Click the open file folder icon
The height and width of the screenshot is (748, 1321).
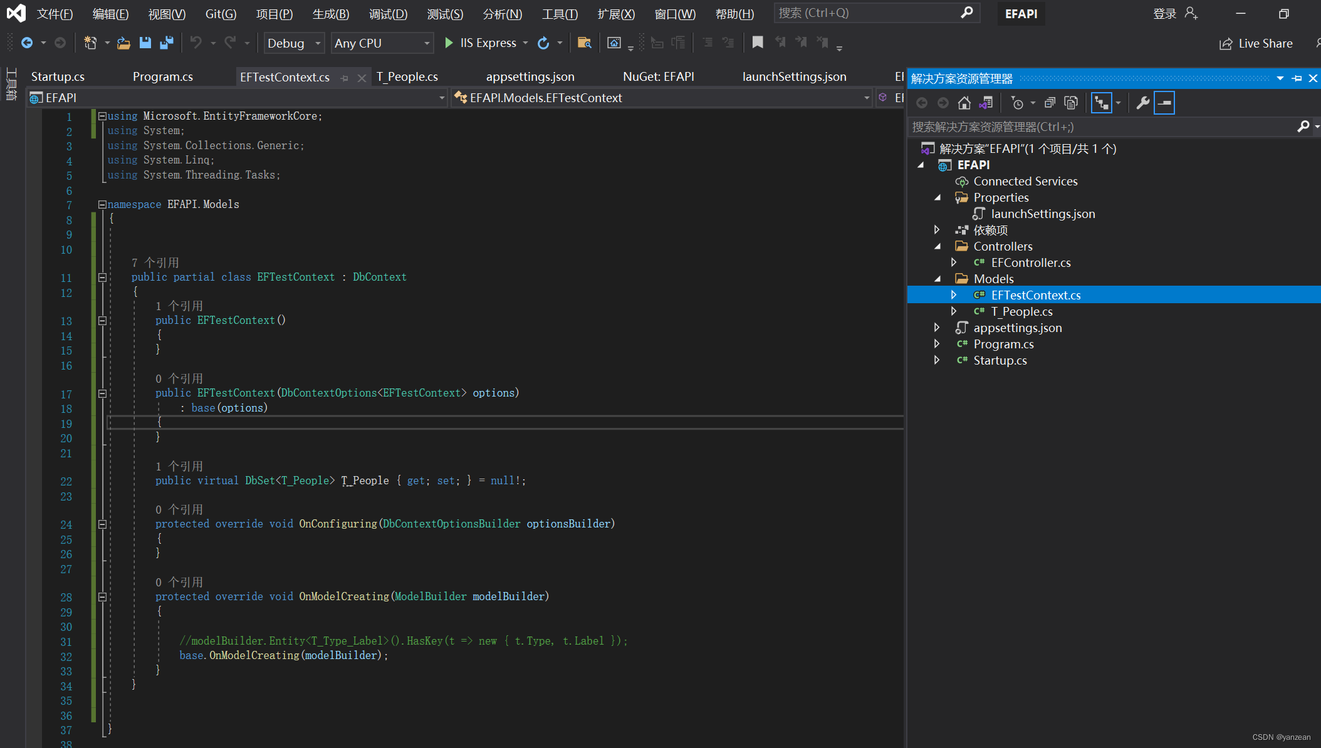(x=123, y=43)
